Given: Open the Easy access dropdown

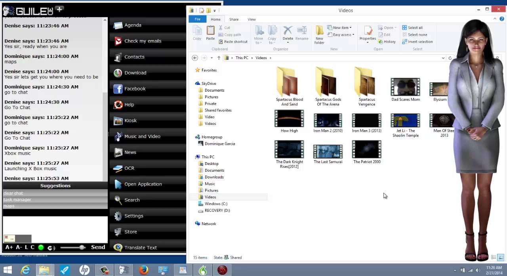Looking at the screenshot, I should click(x=341, y=35).
